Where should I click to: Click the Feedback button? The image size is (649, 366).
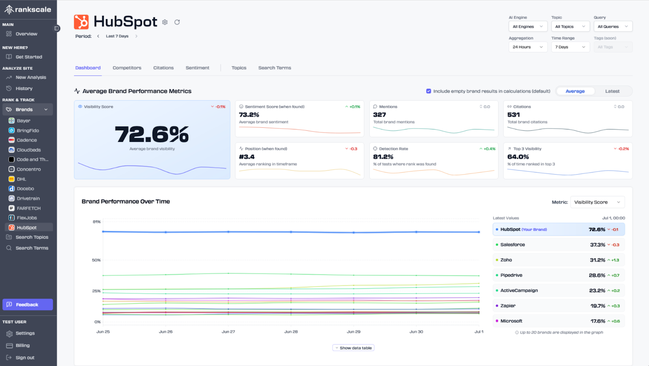(27, 304)
